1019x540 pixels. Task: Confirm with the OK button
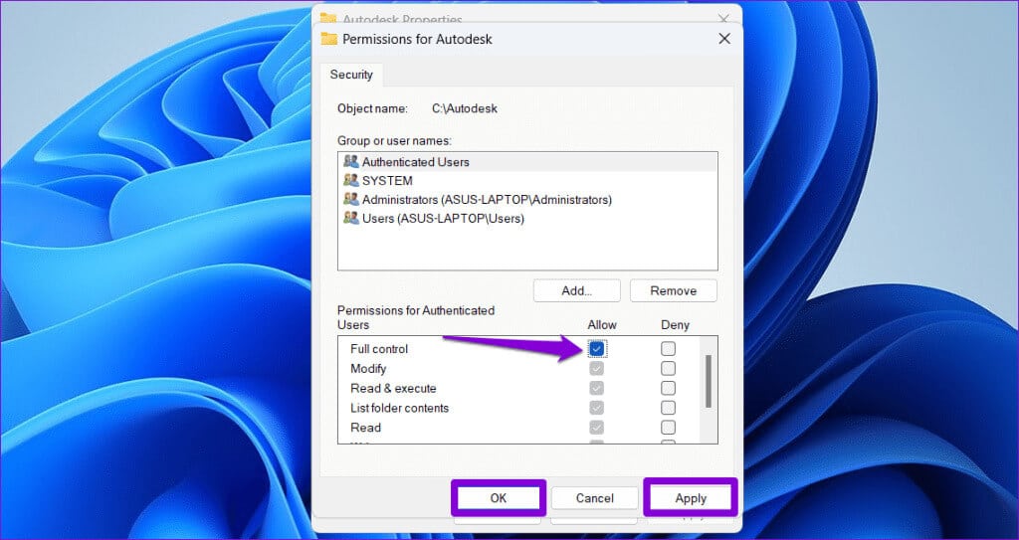click(x=499, y=498)
